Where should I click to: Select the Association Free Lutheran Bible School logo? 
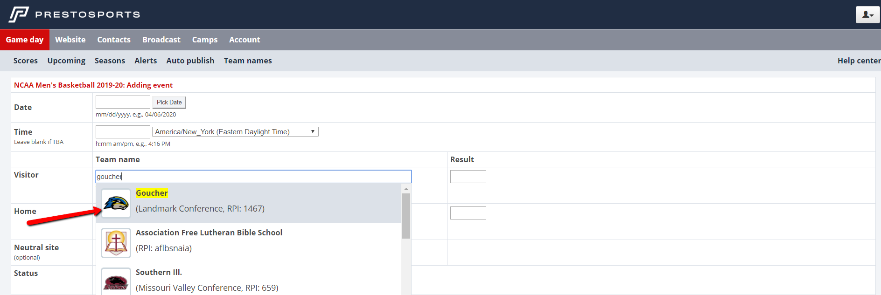click(x=116, y=243)
